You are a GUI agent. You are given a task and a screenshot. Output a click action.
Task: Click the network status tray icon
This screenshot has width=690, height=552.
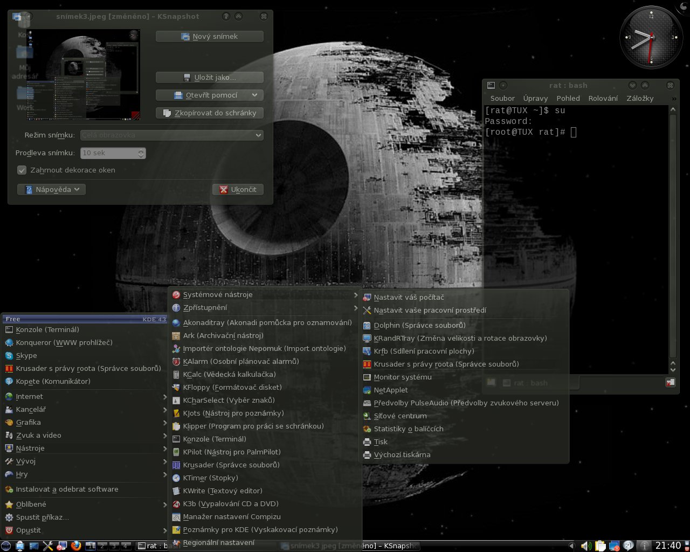tap(614, 546)
